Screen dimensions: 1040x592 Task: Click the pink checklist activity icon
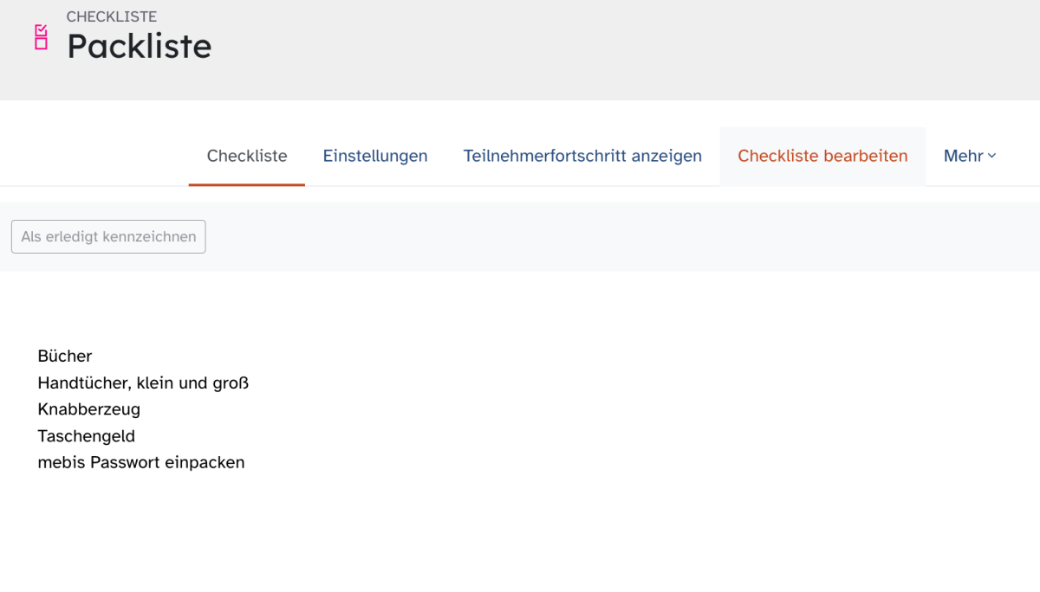point(41,37)
